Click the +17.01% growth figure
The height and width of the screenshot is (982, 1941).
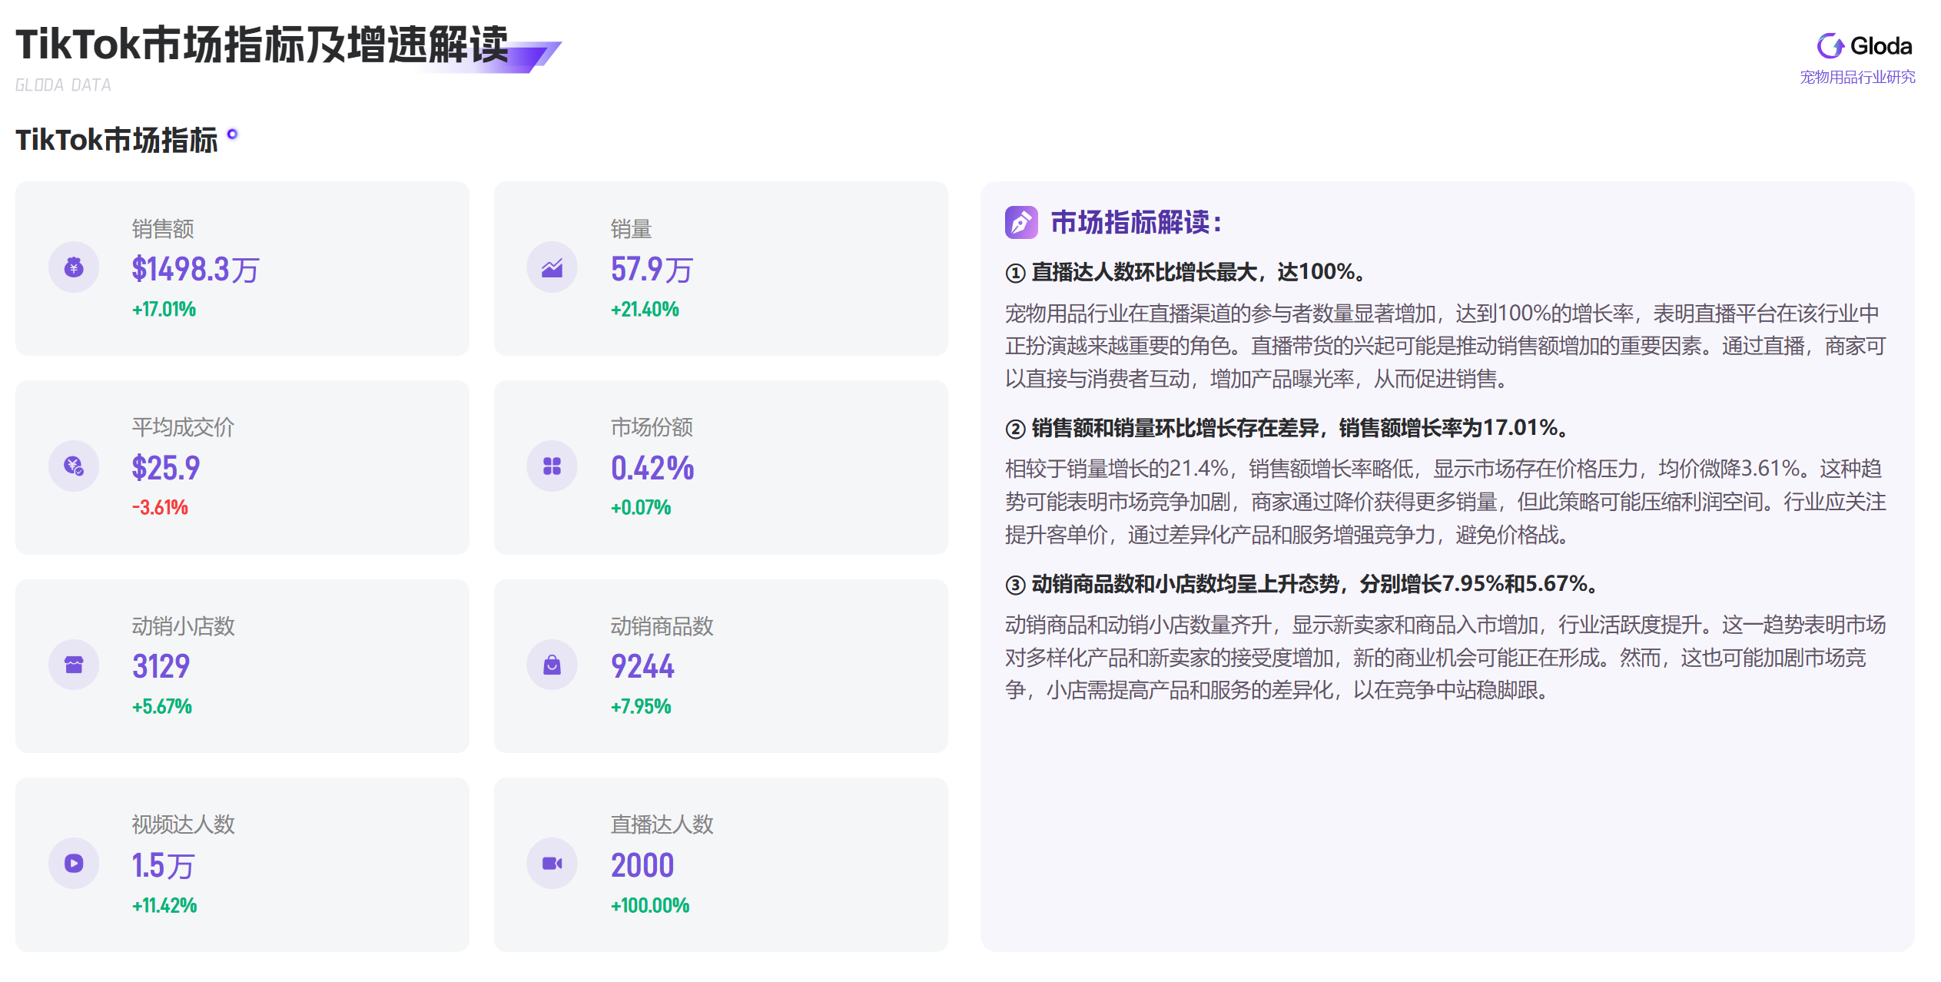click(164, 309)
